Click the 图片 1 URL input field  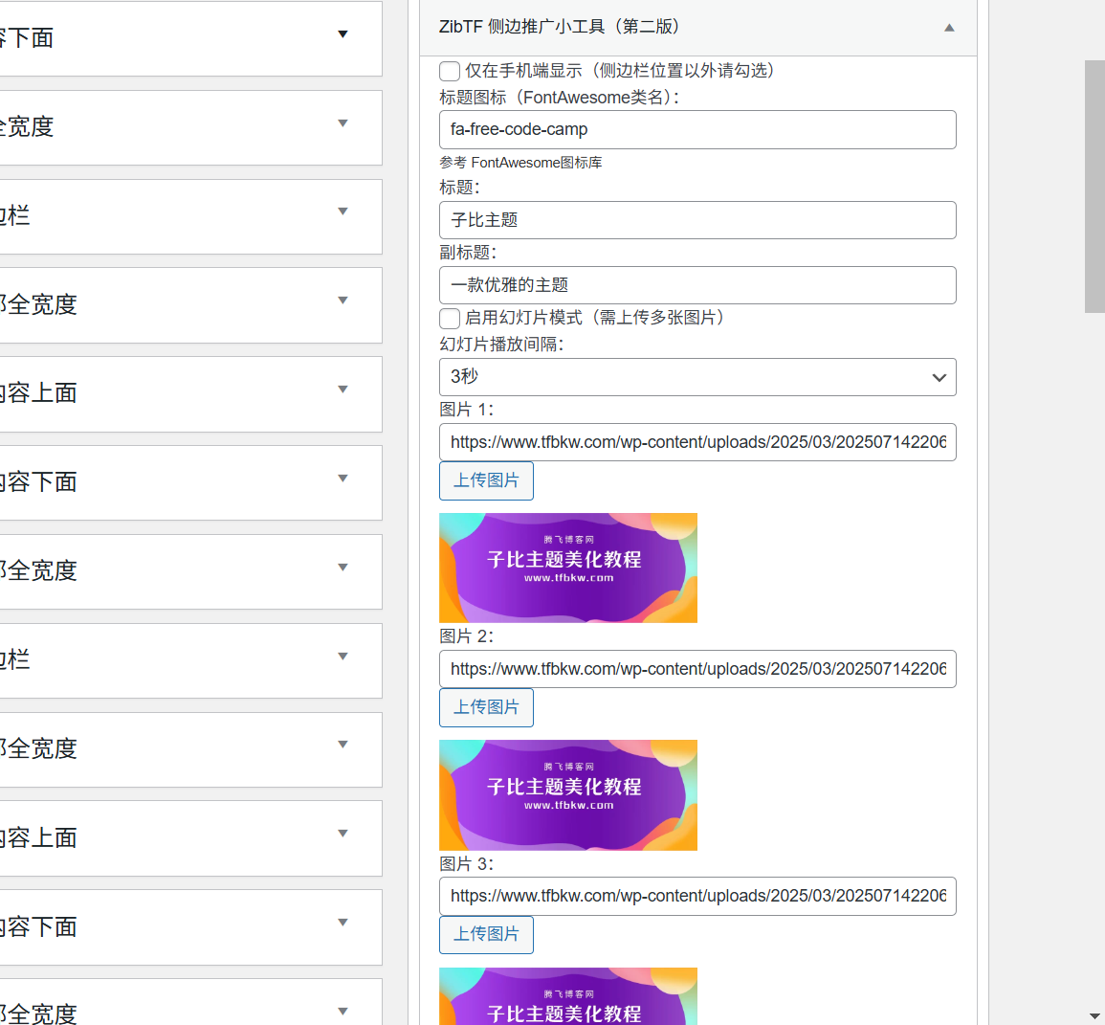pyautogui.click(x=696, y=442)
